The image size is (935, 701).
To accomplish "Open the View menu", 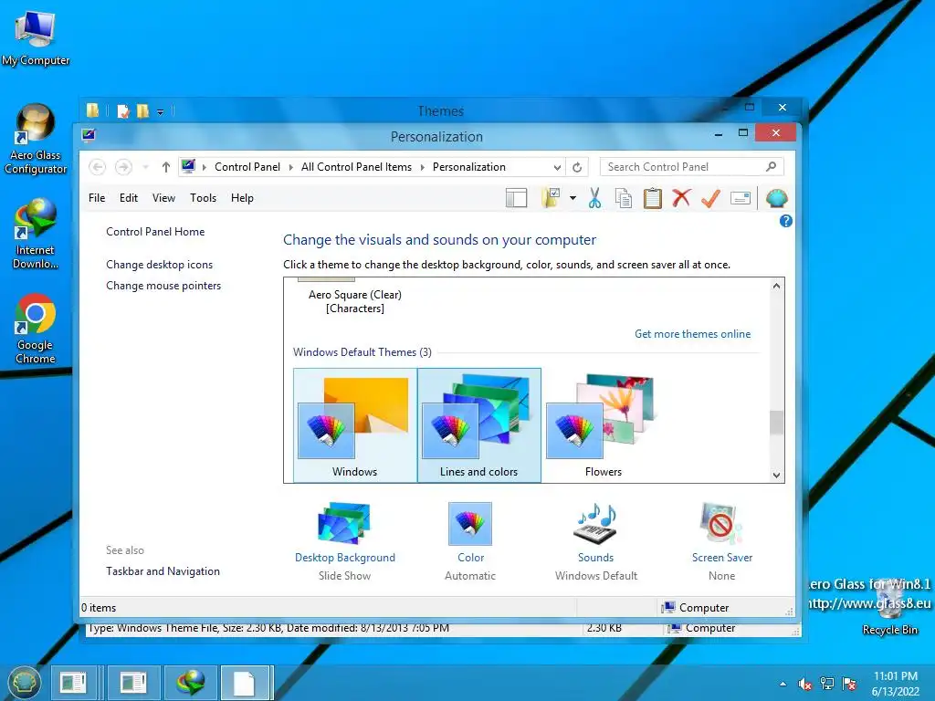I will [163, 198].
